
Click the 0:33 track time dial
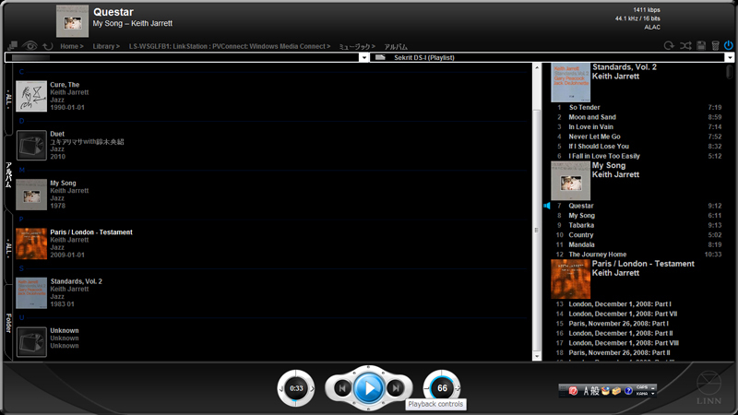pyautogui.click(x=296, y=389)
